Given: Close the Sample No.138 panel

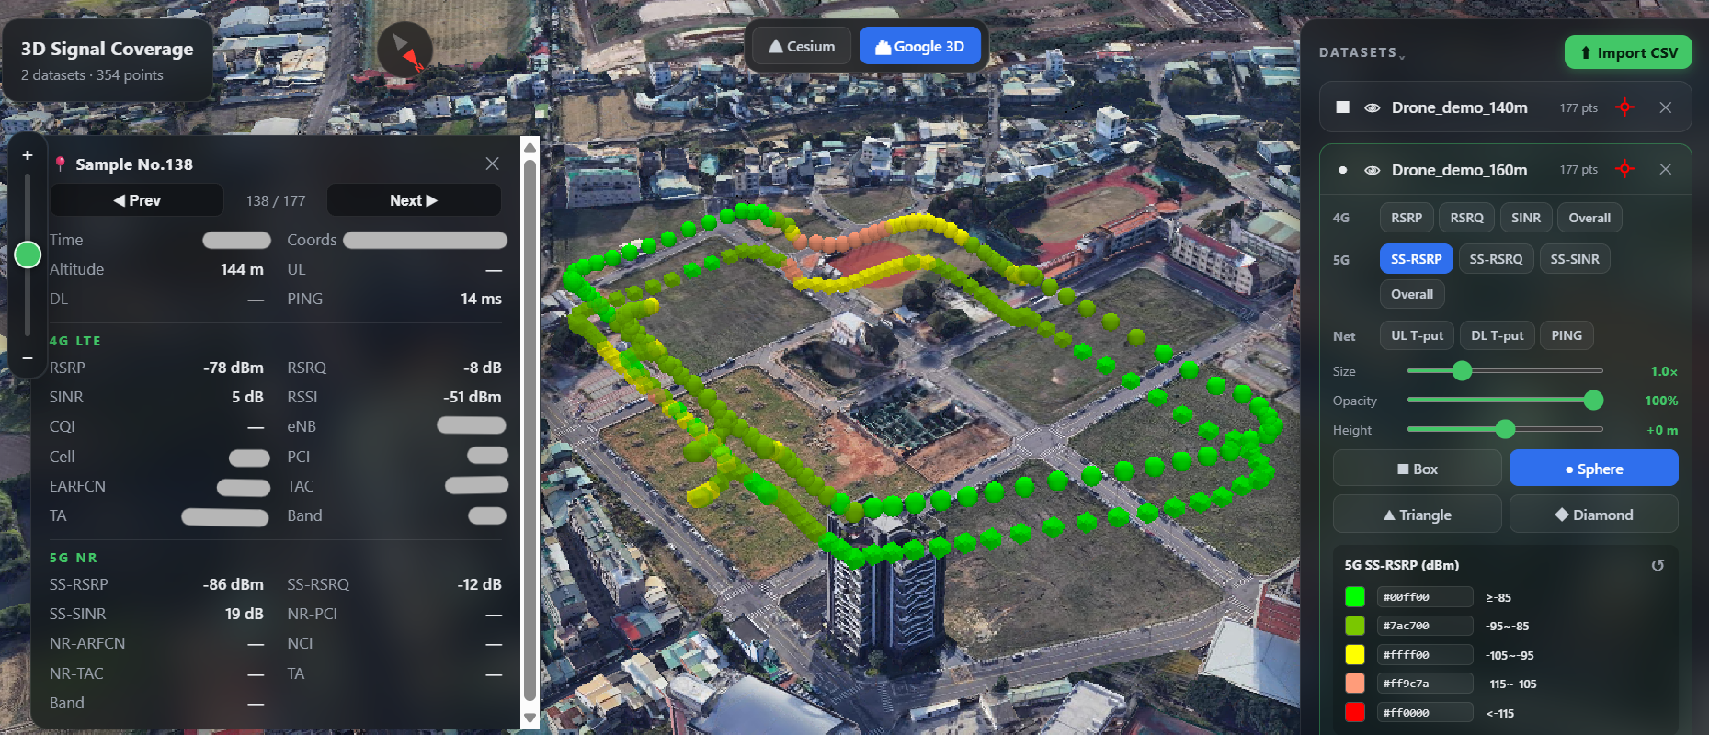Looking at the screenshot, I should 493,164.
